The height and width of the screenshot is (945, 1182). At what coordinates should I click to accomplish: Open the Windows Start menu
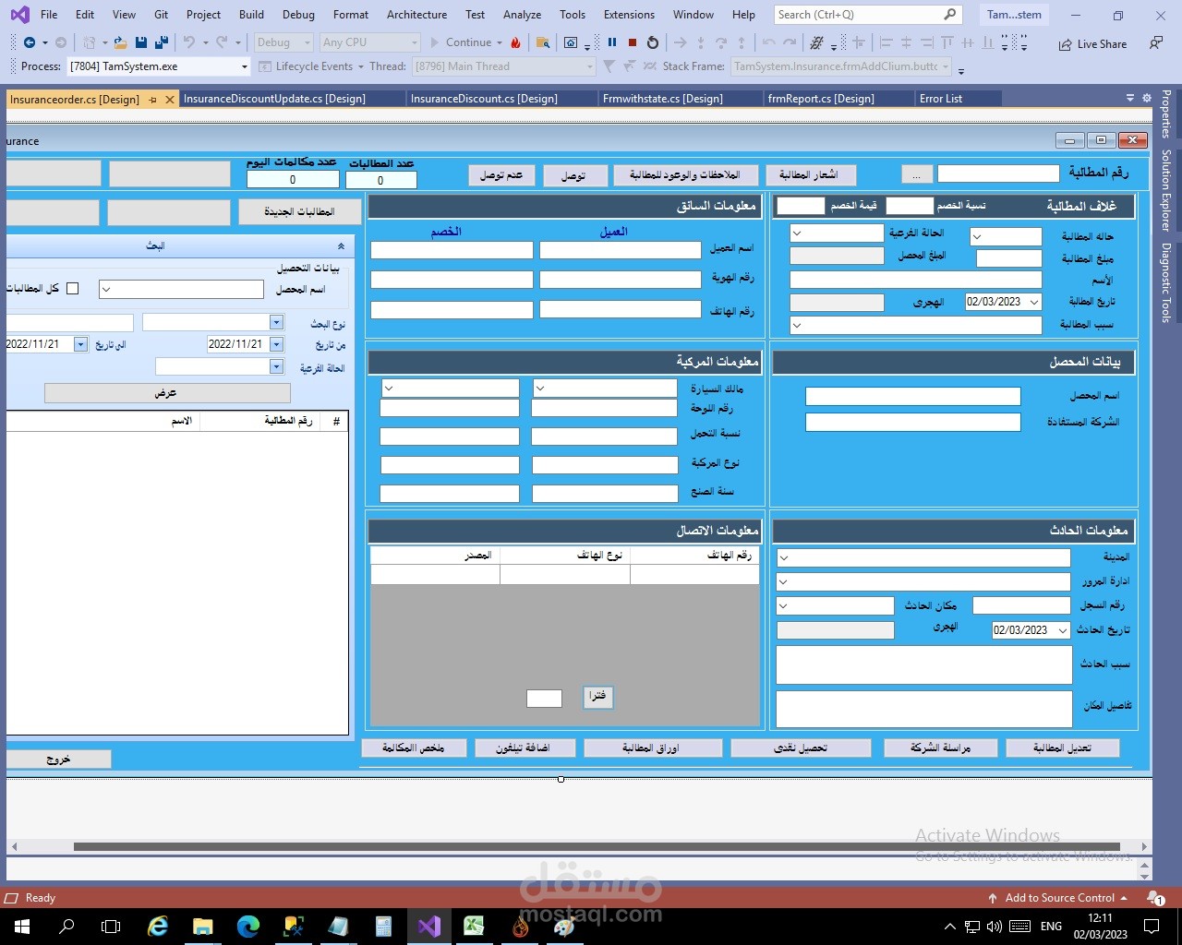22,926
